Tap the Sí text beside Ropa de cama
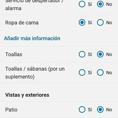 (90, 23)
